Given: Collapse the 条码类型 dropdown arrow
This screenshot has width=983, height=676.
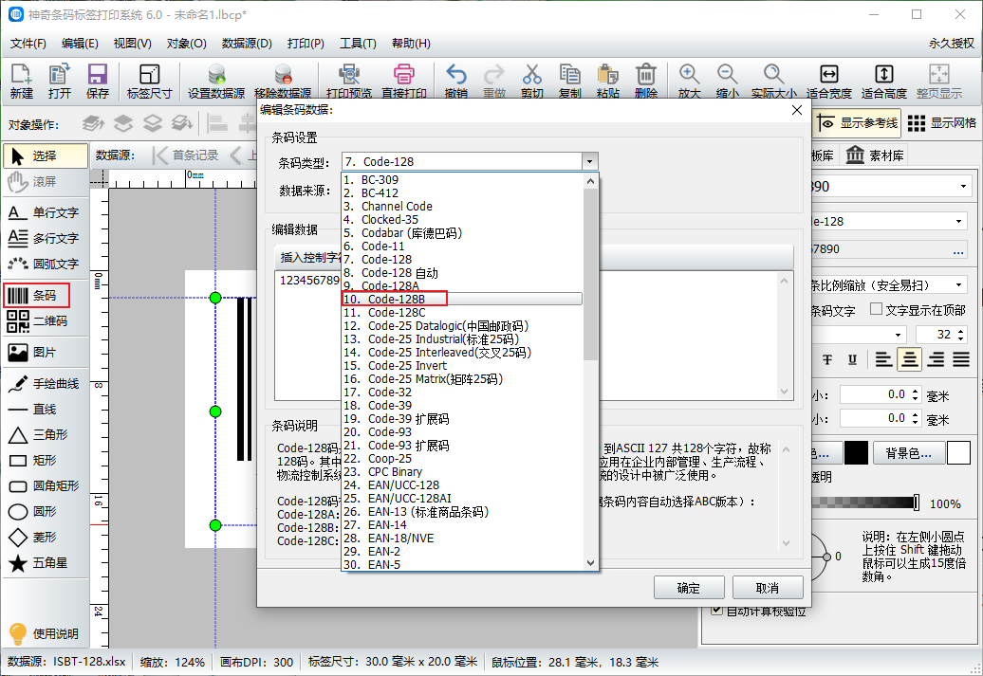Looking at the screenshot, I should click(x=589, y=161).
